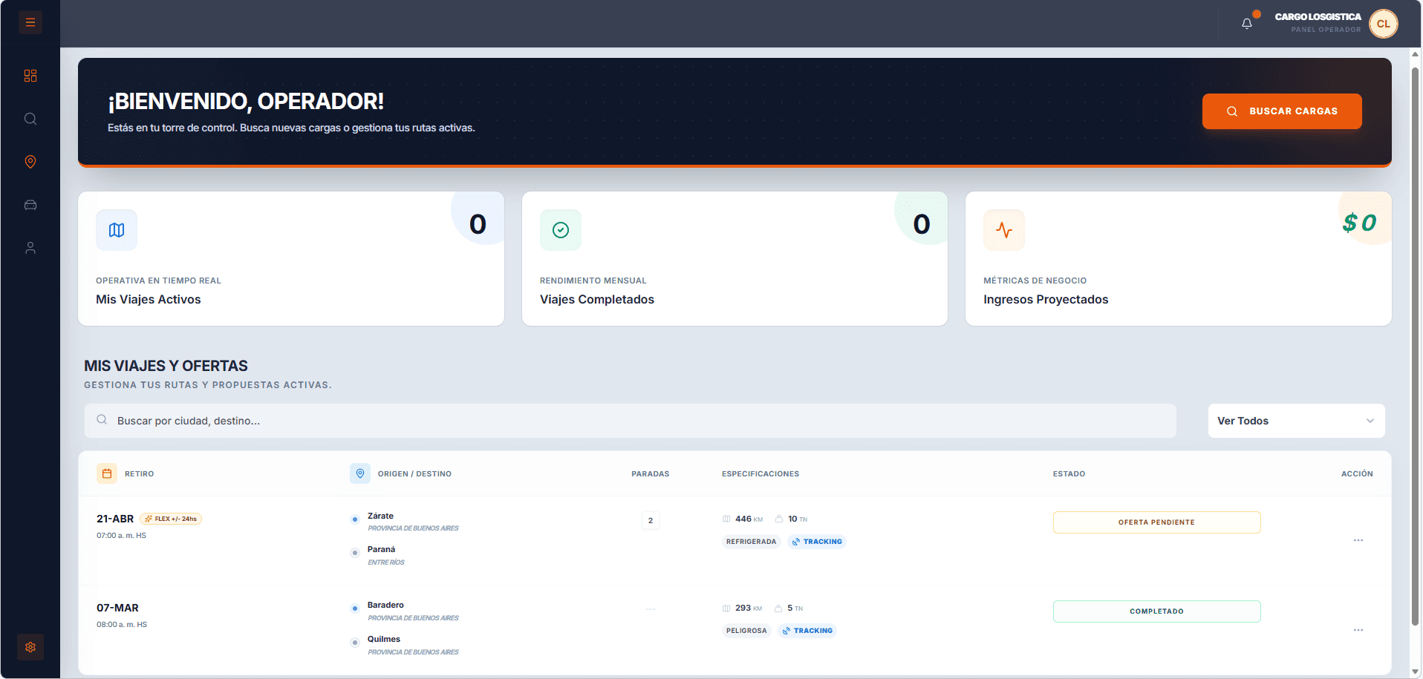Click the Tracking tag on Zárate trip
The image size is (1423, 679).
[817, 542]
